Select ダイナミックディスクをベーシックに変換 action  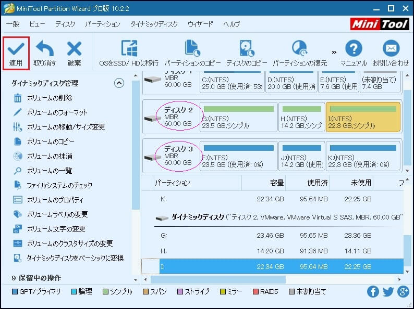[68, 258]
